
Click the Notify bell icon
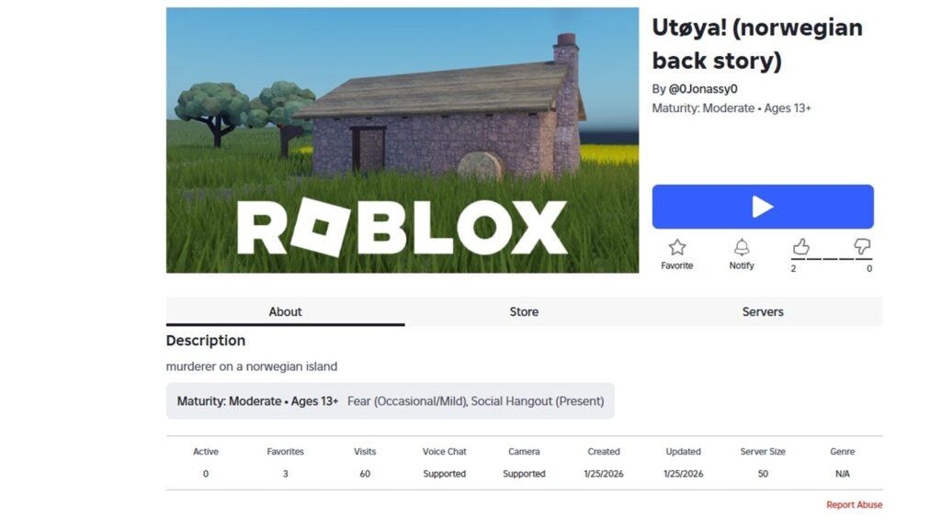pos(742,247)
